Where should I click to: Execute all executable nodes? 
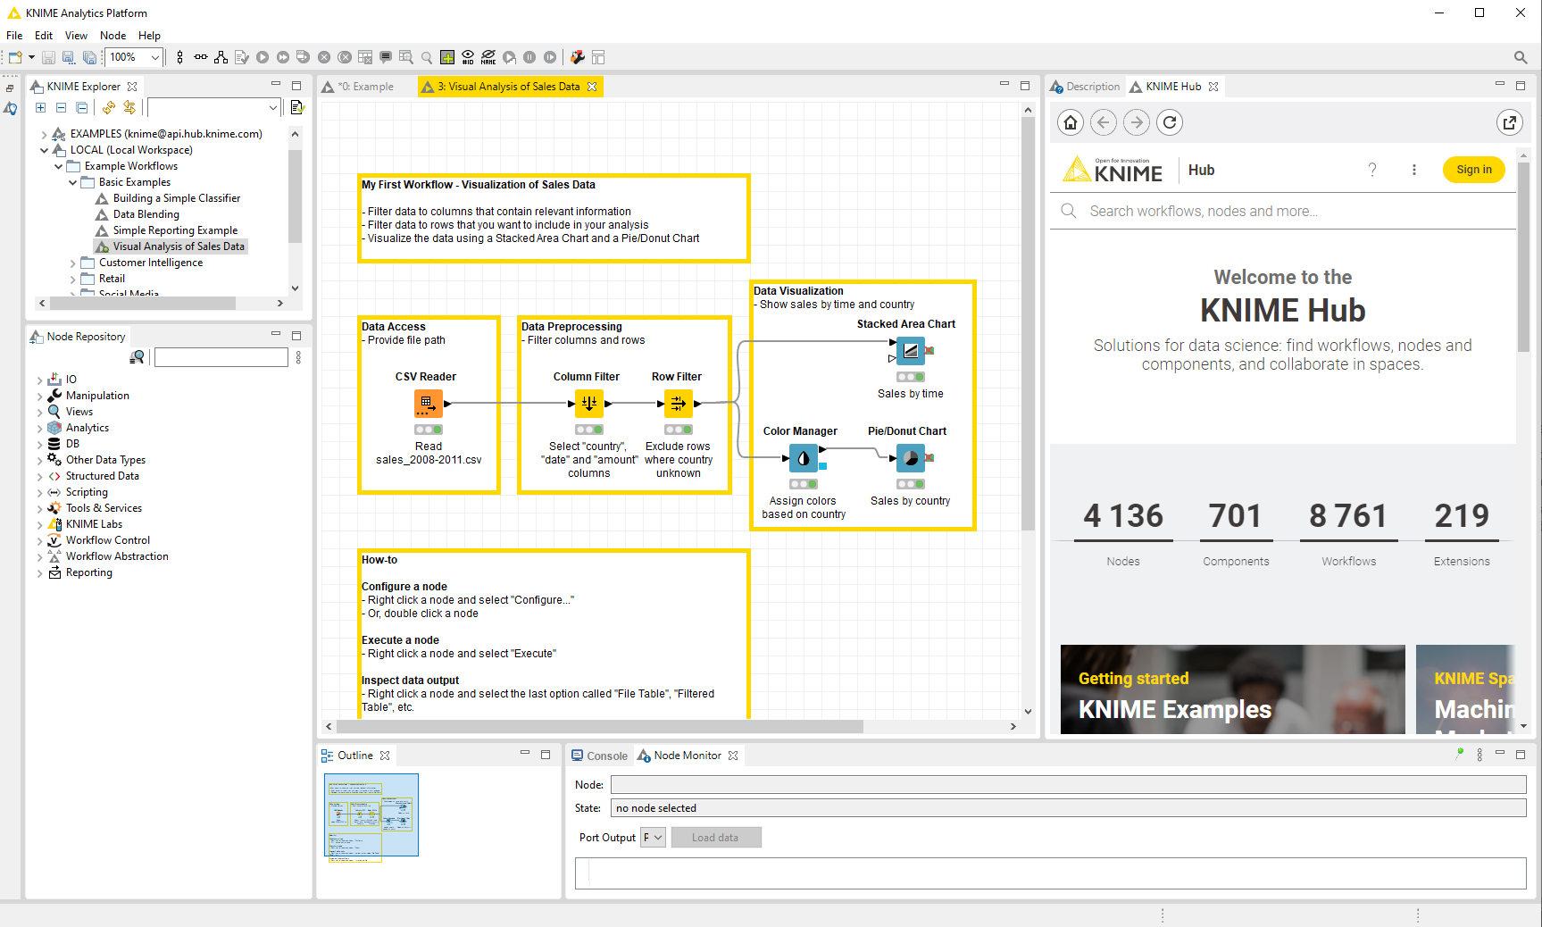283,57
